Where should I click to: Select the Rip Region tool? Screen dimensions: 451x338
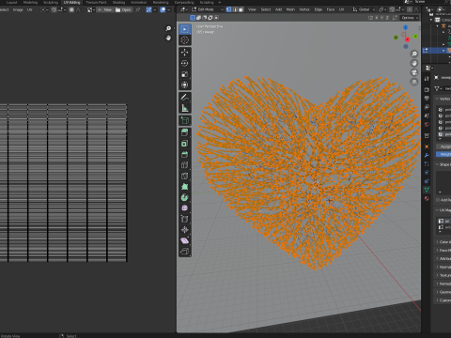point(185,252)
